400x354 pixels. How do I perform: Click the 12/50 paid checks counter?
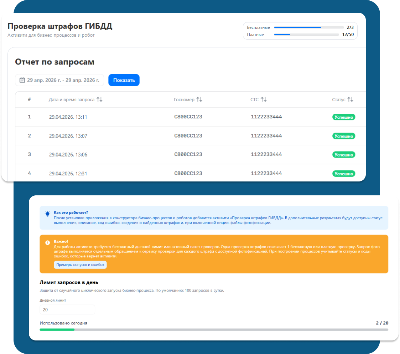pos(348,35)
